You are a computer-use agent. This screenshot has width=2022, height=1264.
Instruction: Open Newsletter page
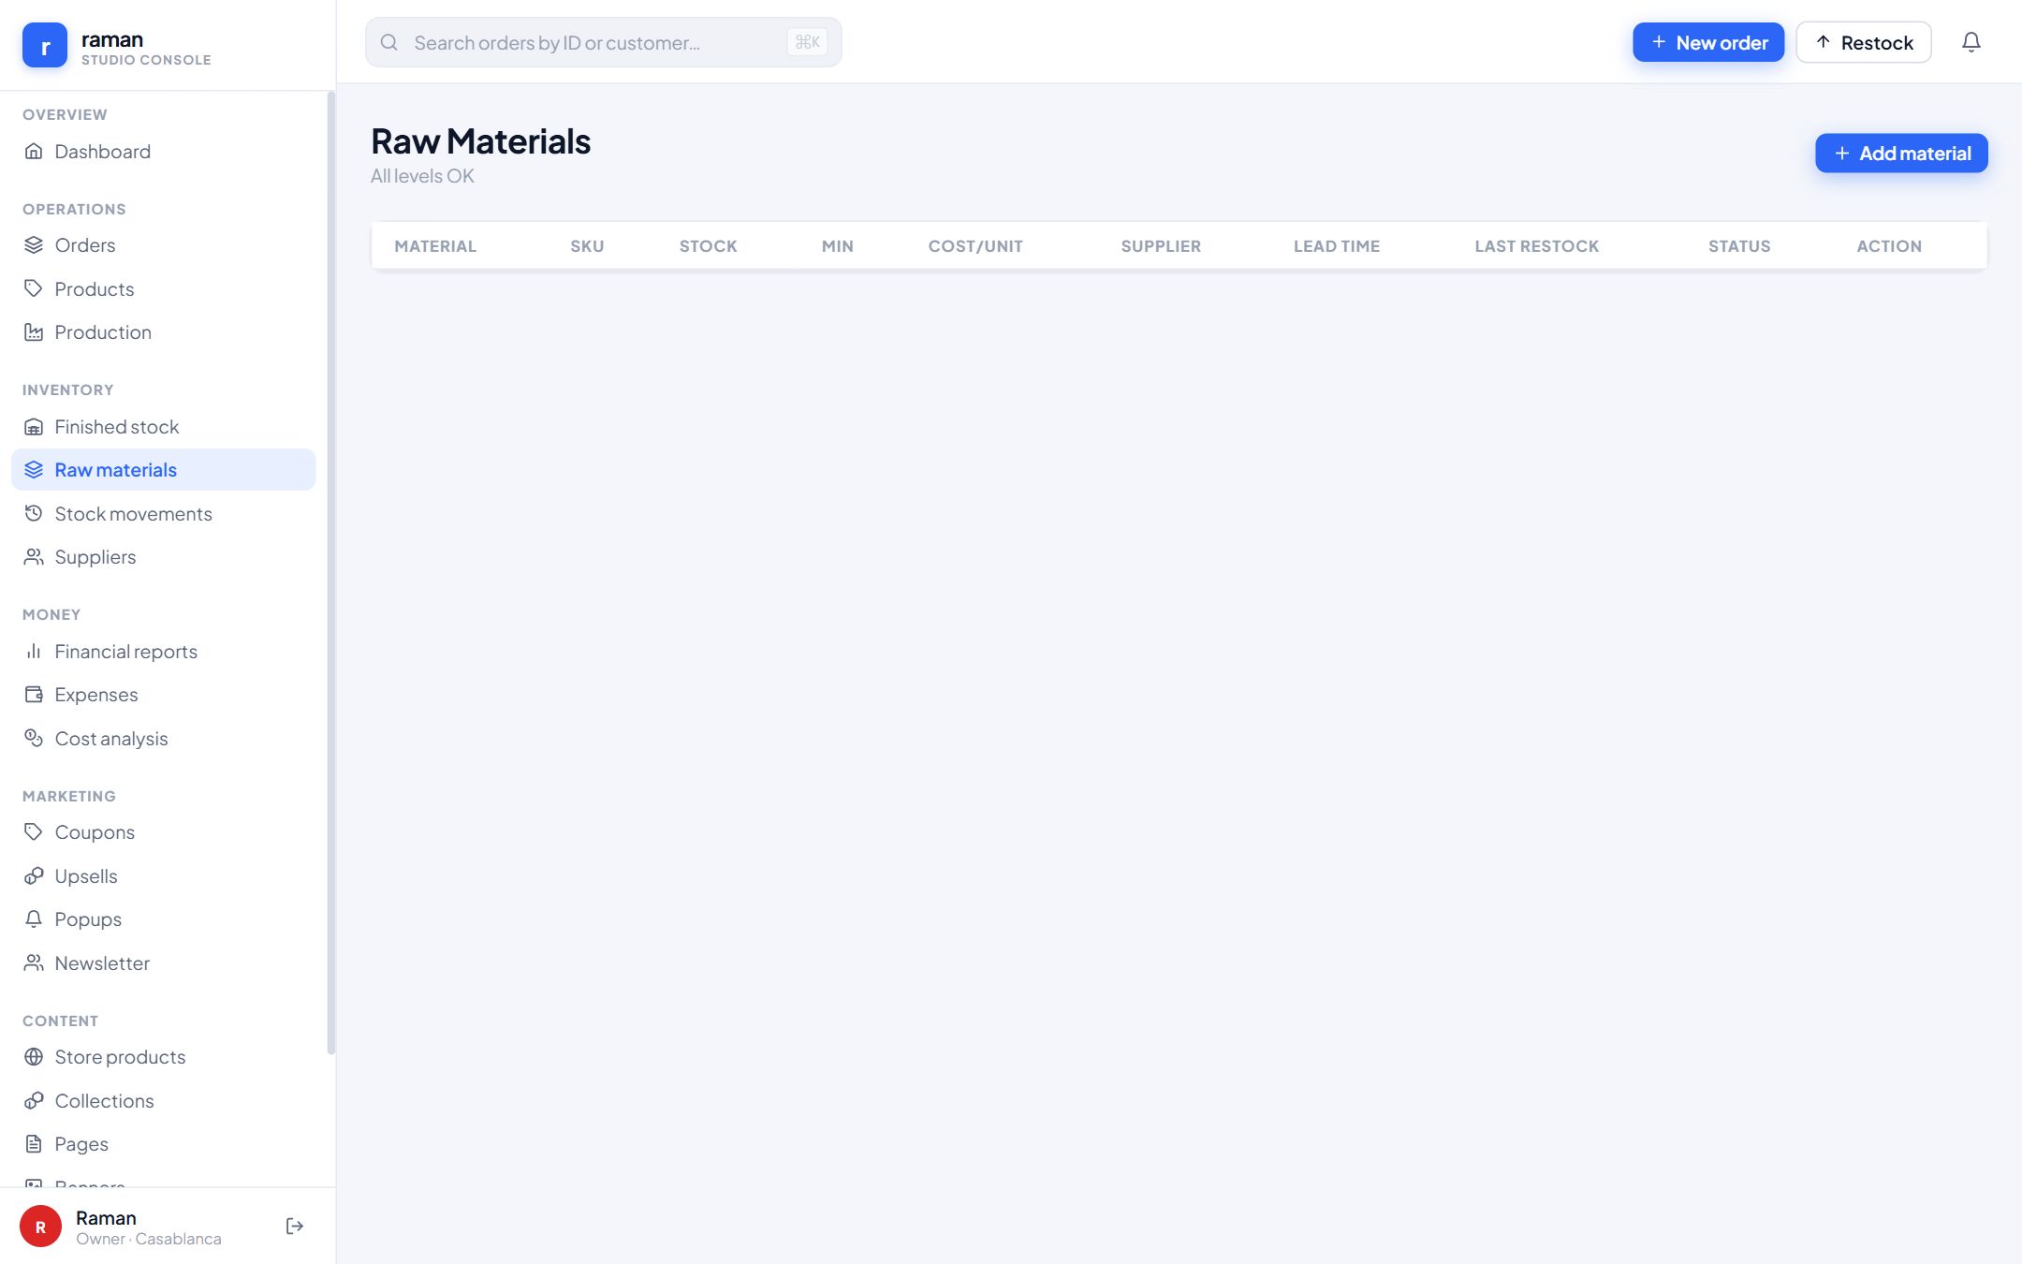point(163,963)
